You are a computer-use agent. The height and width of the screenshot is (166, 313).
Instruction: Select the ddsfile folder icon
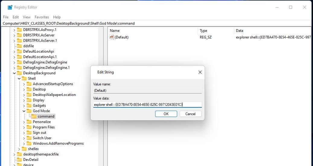click(19, 46)
